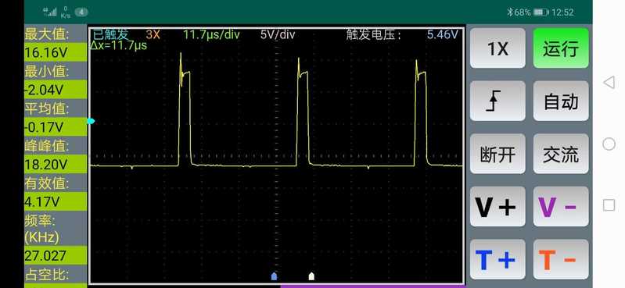Click the 占空比 duty cycle label
This screenshot has width=625, height=288.
tap(47, 274)
